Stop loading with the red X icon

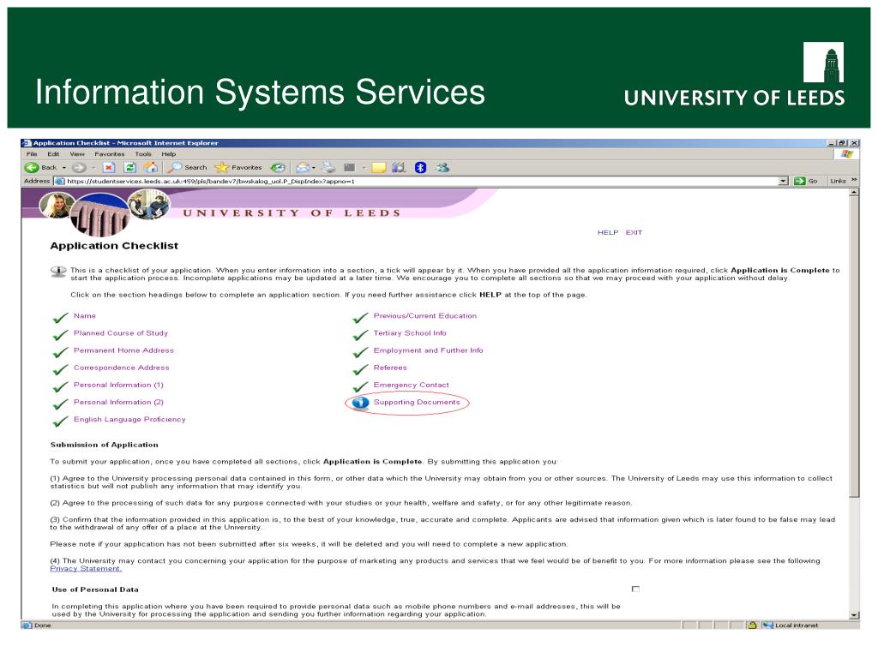(109, 167)
